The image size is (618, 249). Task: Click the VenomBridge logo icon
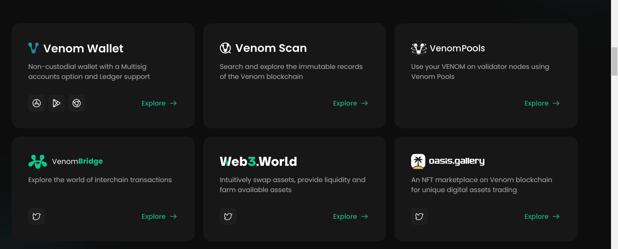click(38, 161)
